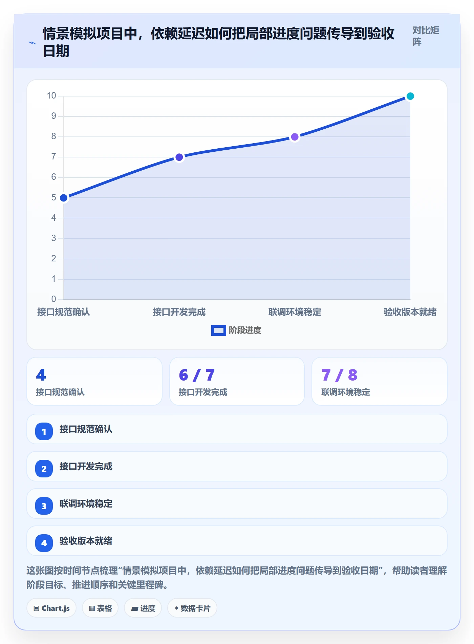Click the 验收版本就绪 cyan data point
Viewport: 474px width, 644px height.
point(410,96)
